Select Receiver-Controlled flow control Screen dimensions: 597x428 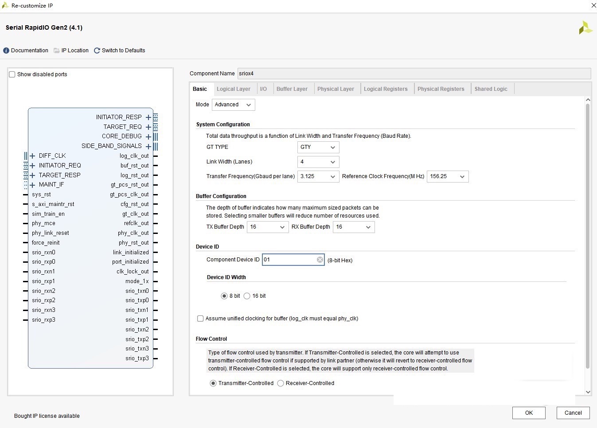(281, 383)
